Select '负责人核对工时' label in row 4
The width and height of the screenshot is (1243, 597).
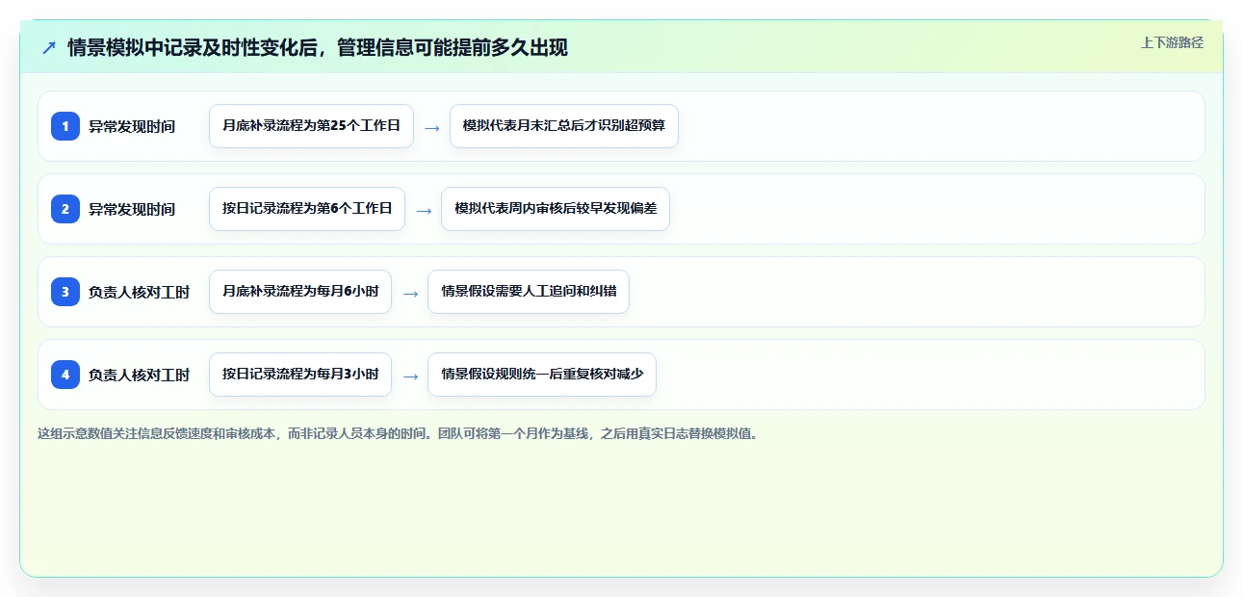click(x=139, y=375)
